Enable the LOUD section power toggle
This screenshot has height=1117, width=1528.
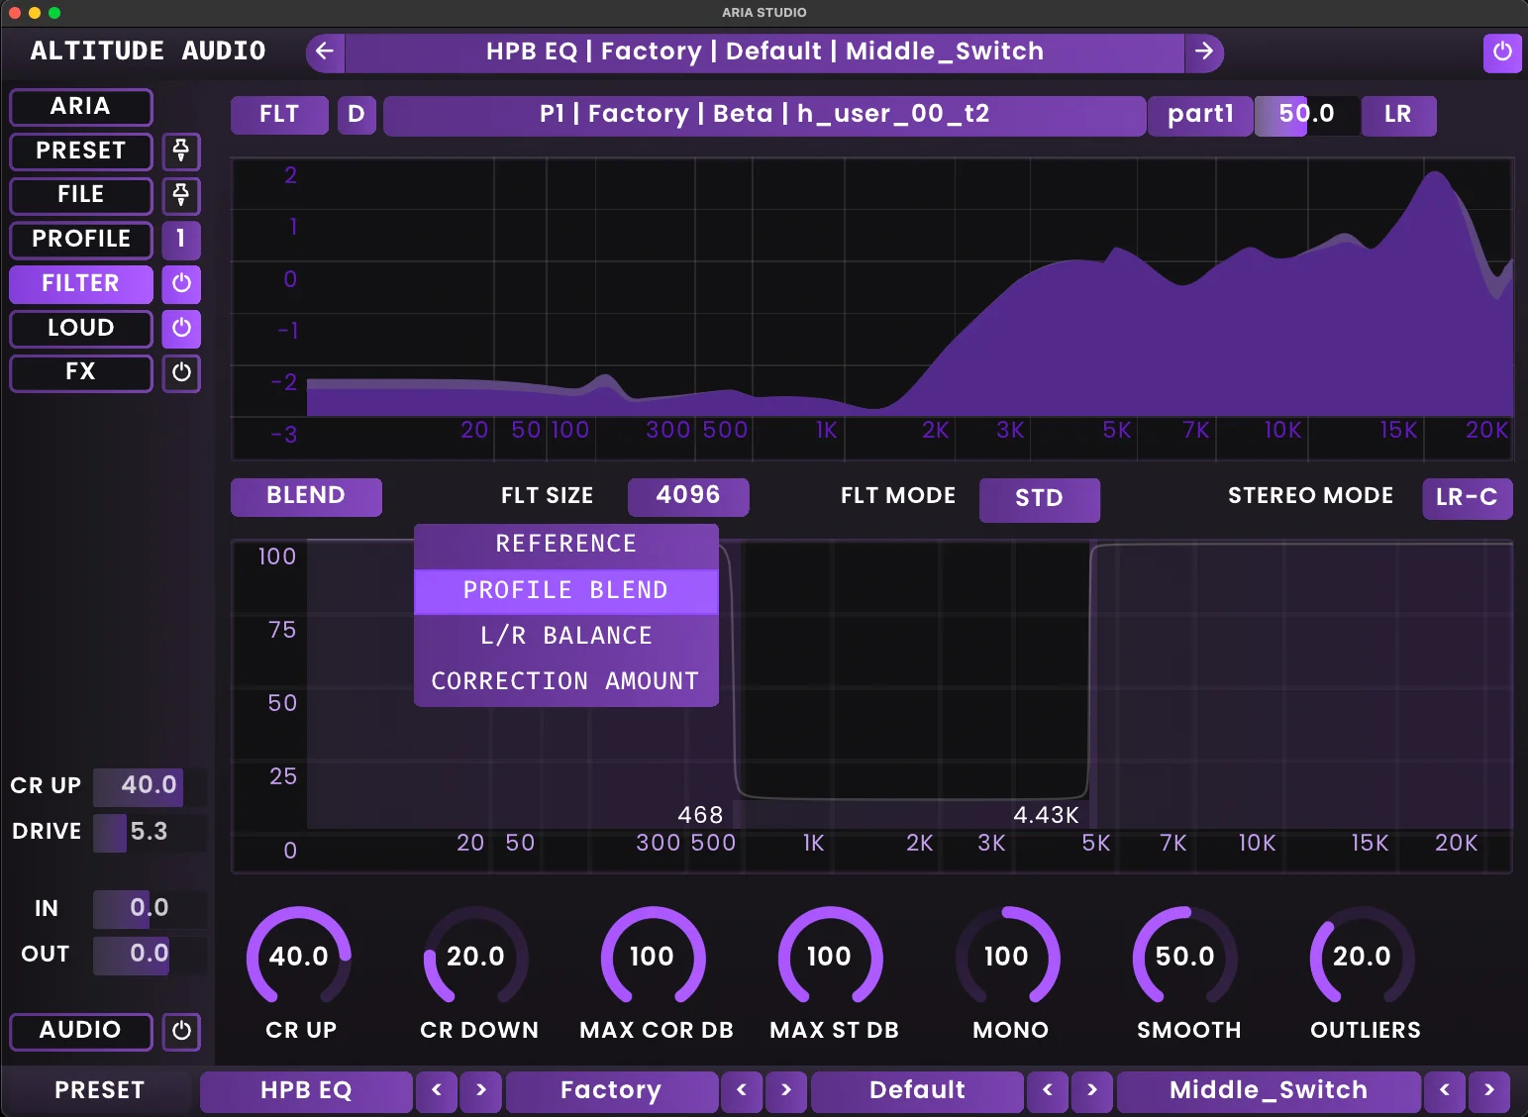click(181, 328)
